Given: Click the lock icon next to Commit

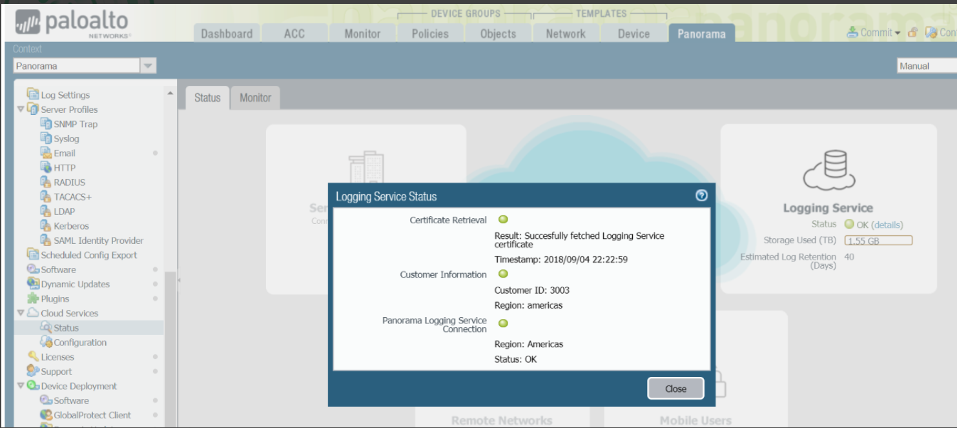Looking at the screenshot, I should [x=912, y=32].
